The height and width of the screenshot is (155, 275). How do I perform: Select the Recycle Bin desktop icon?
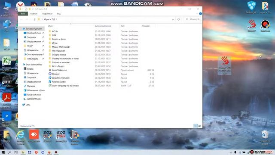coord(265,137)
